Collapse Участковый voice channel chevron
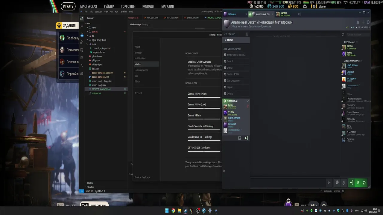The height and width of the screenshot is (215, 383). (x=247, y=101)
